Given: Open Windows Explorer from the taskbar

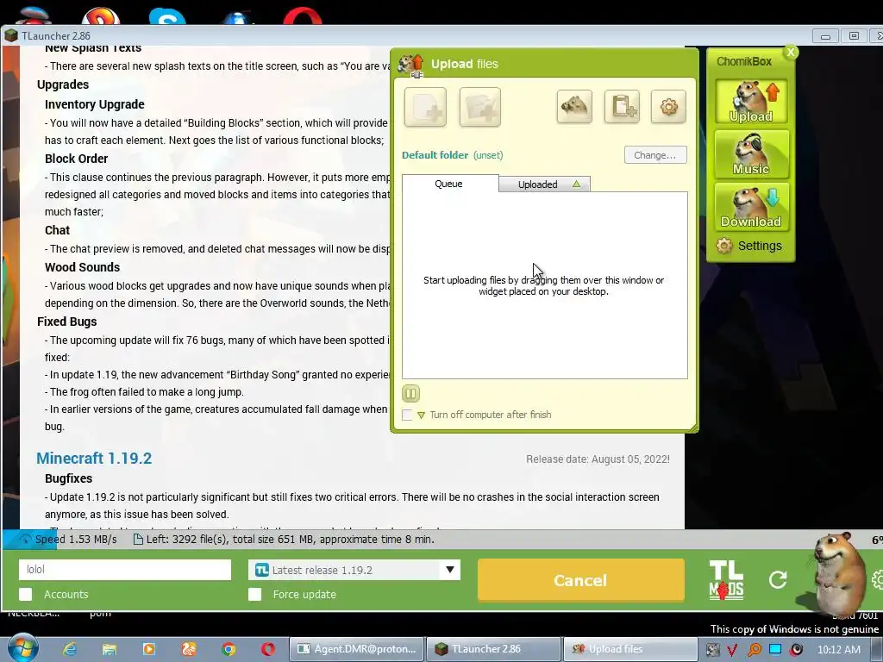Looking at the screenshot, I should coord(110,649).
